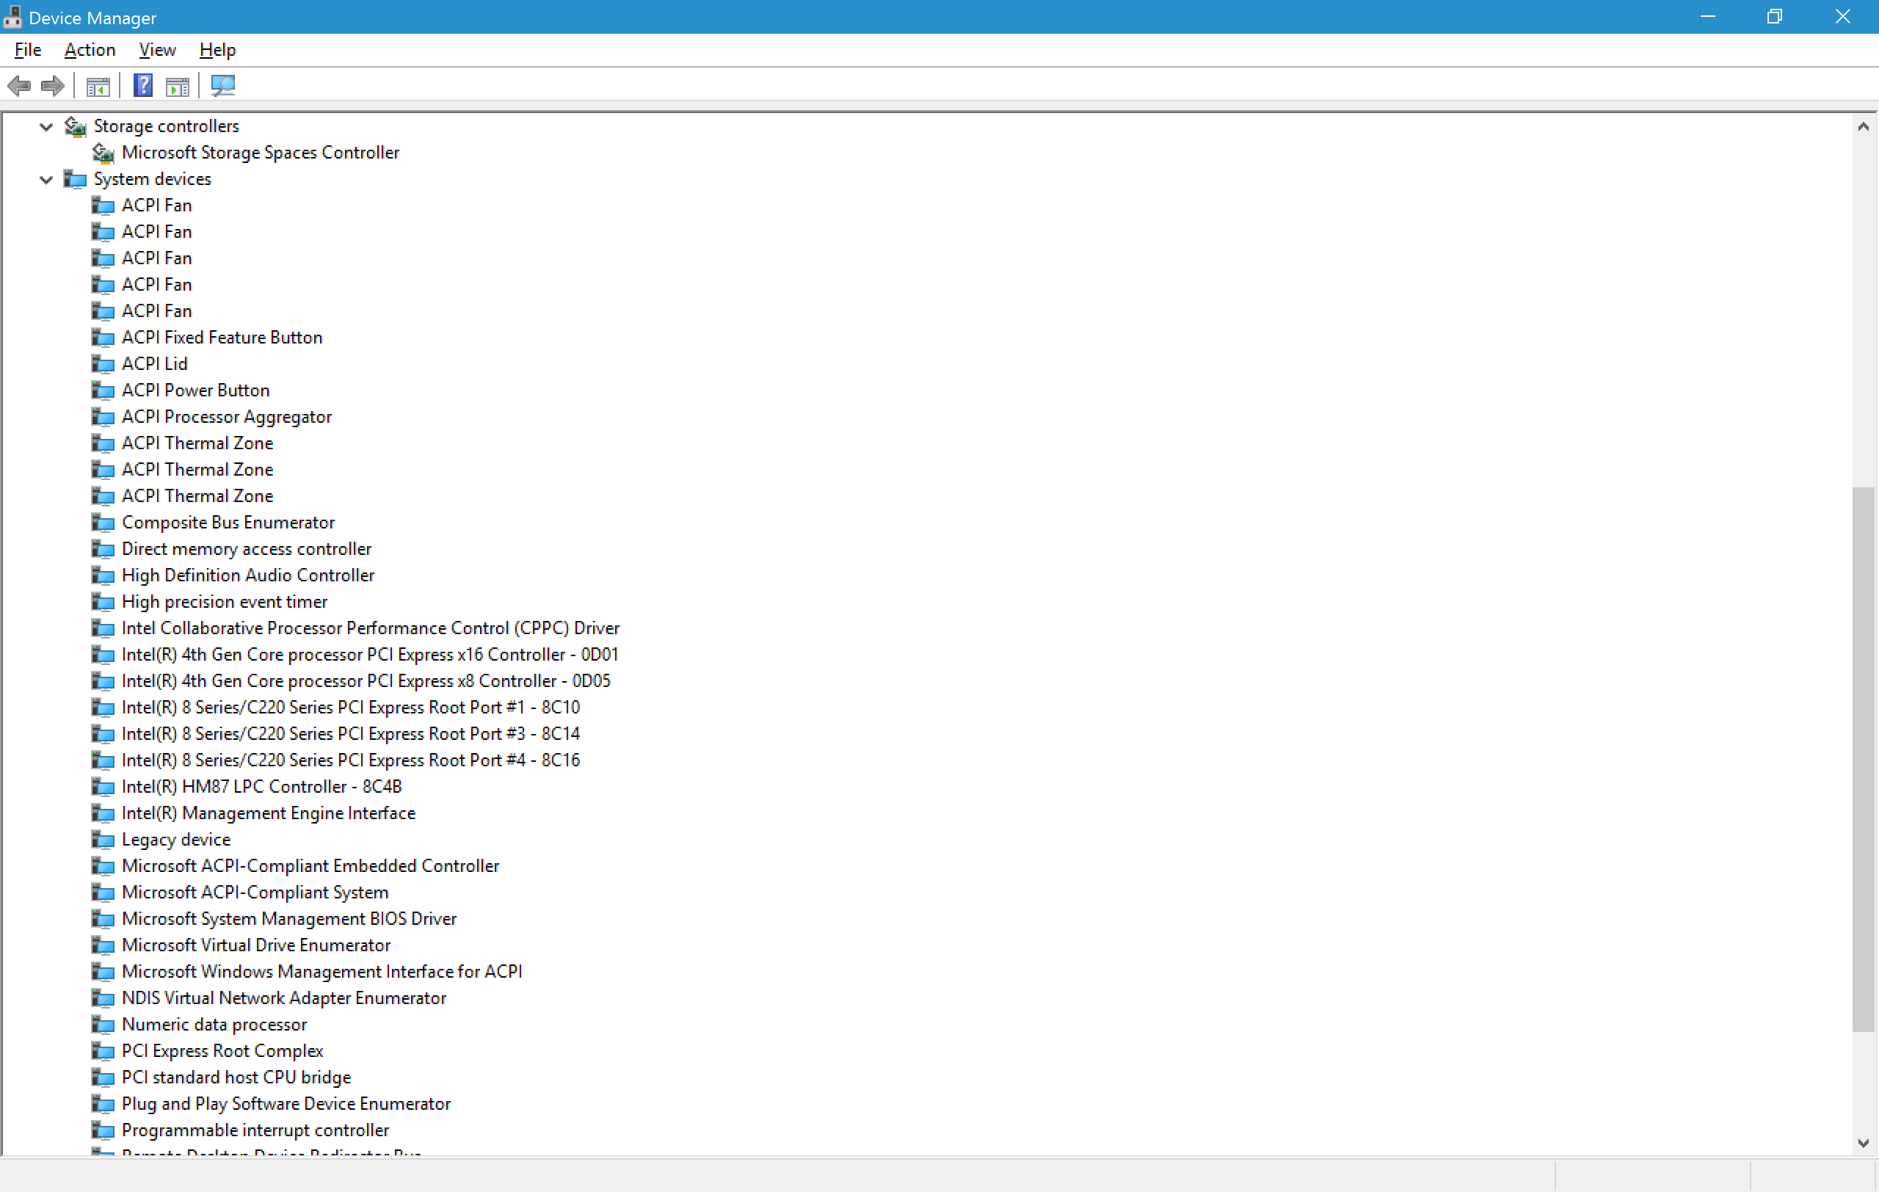Open the View menu
This screenshot has height=1192, width=1879.
[157, 50]
